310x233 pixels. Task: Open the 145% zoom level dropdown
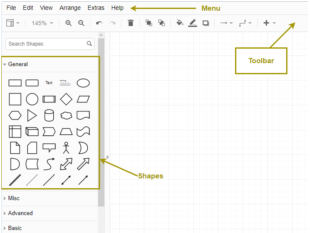click(x=42, y=23)
